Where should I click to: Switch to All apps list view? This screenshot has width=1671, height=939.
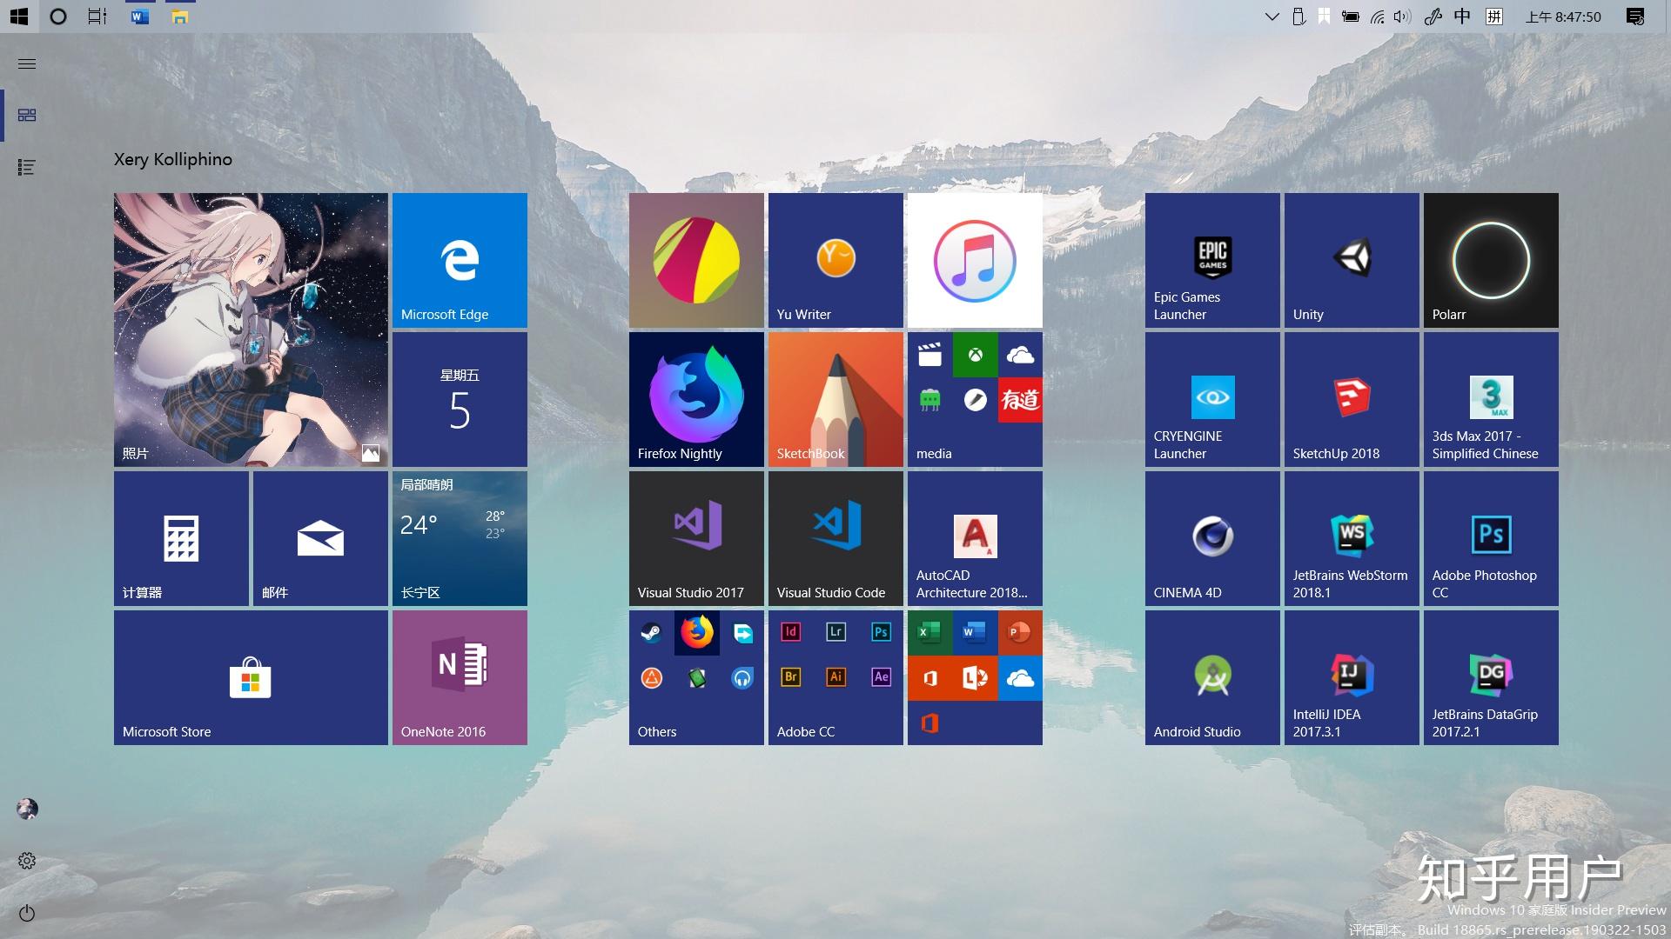[27, 167]
